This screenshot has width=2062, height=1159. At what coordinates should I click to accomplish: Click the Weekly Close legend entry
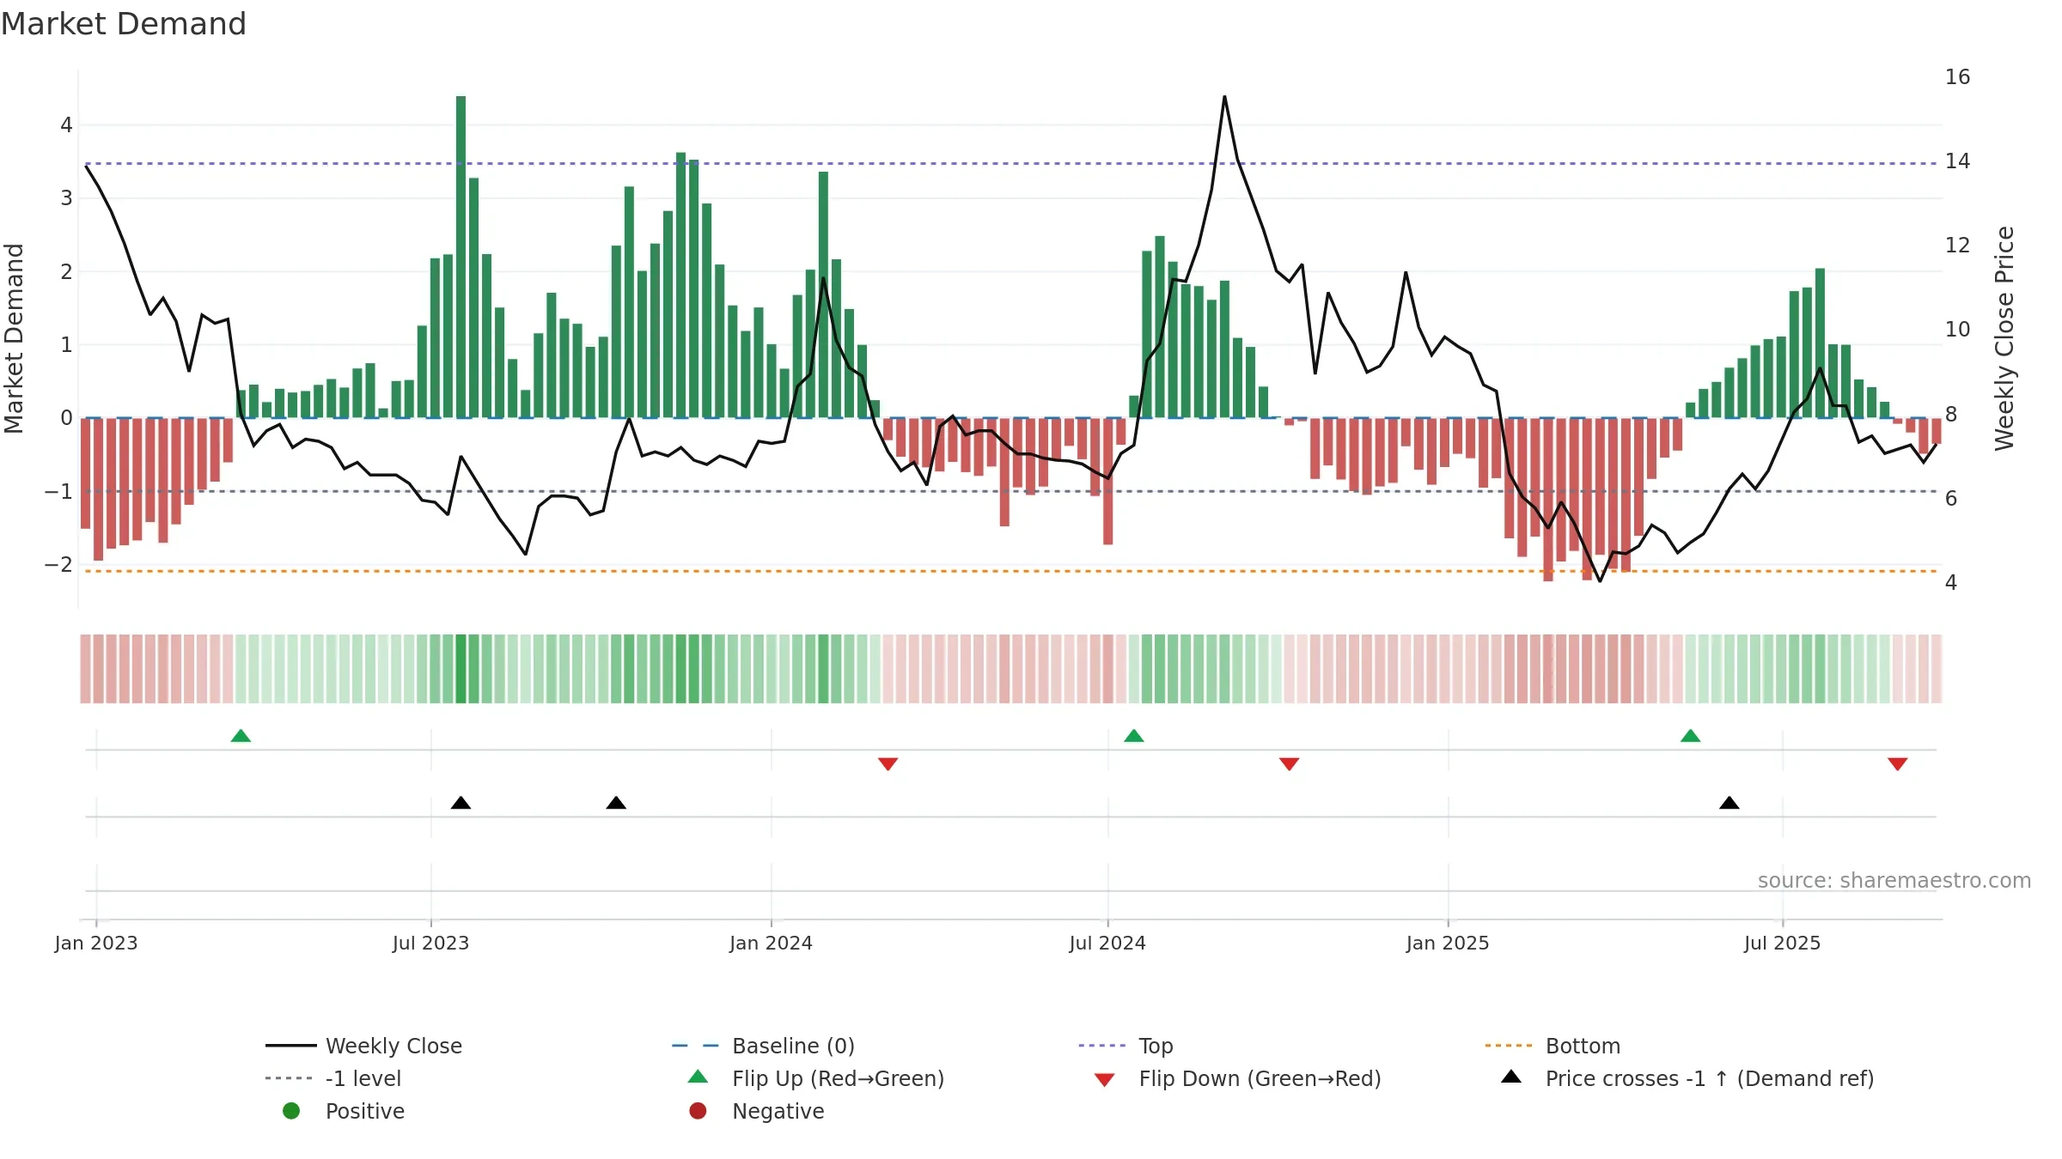point(363,1046)
